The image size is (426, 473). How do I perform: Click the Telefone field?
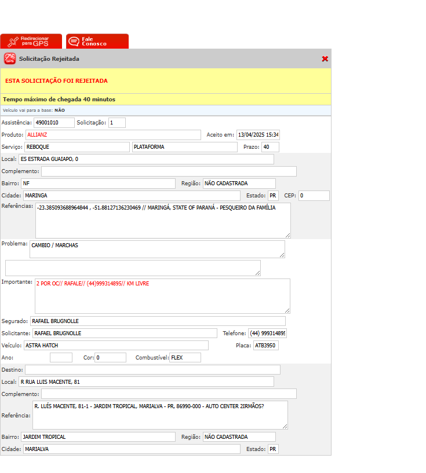coord(267,333)
